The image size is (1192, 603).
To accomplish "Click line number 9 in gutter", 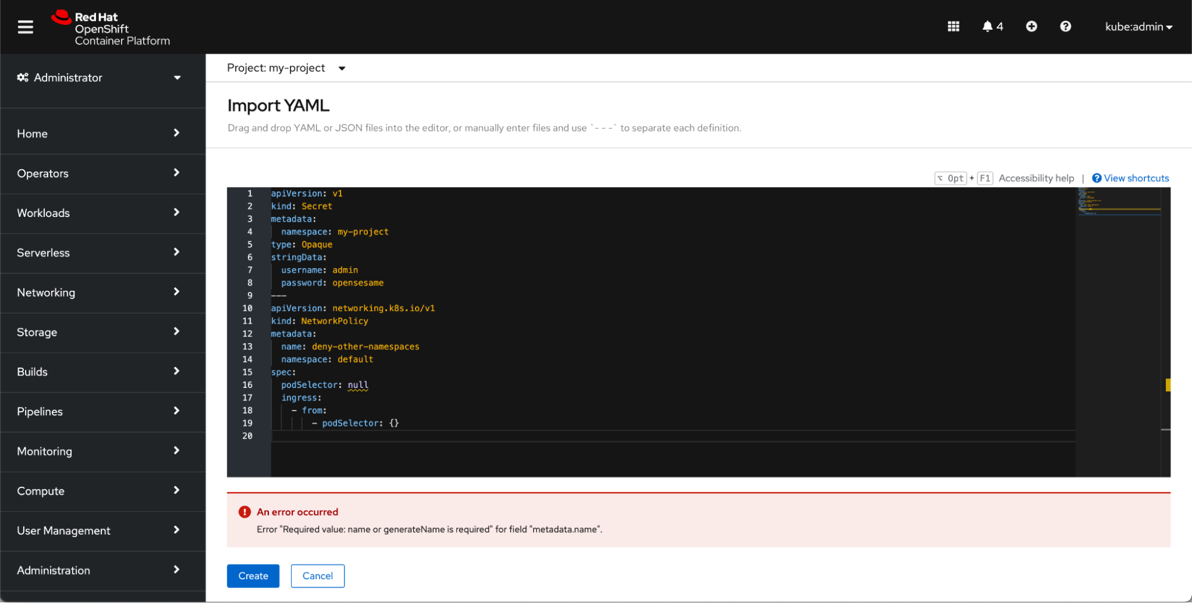I will point(250,296).
